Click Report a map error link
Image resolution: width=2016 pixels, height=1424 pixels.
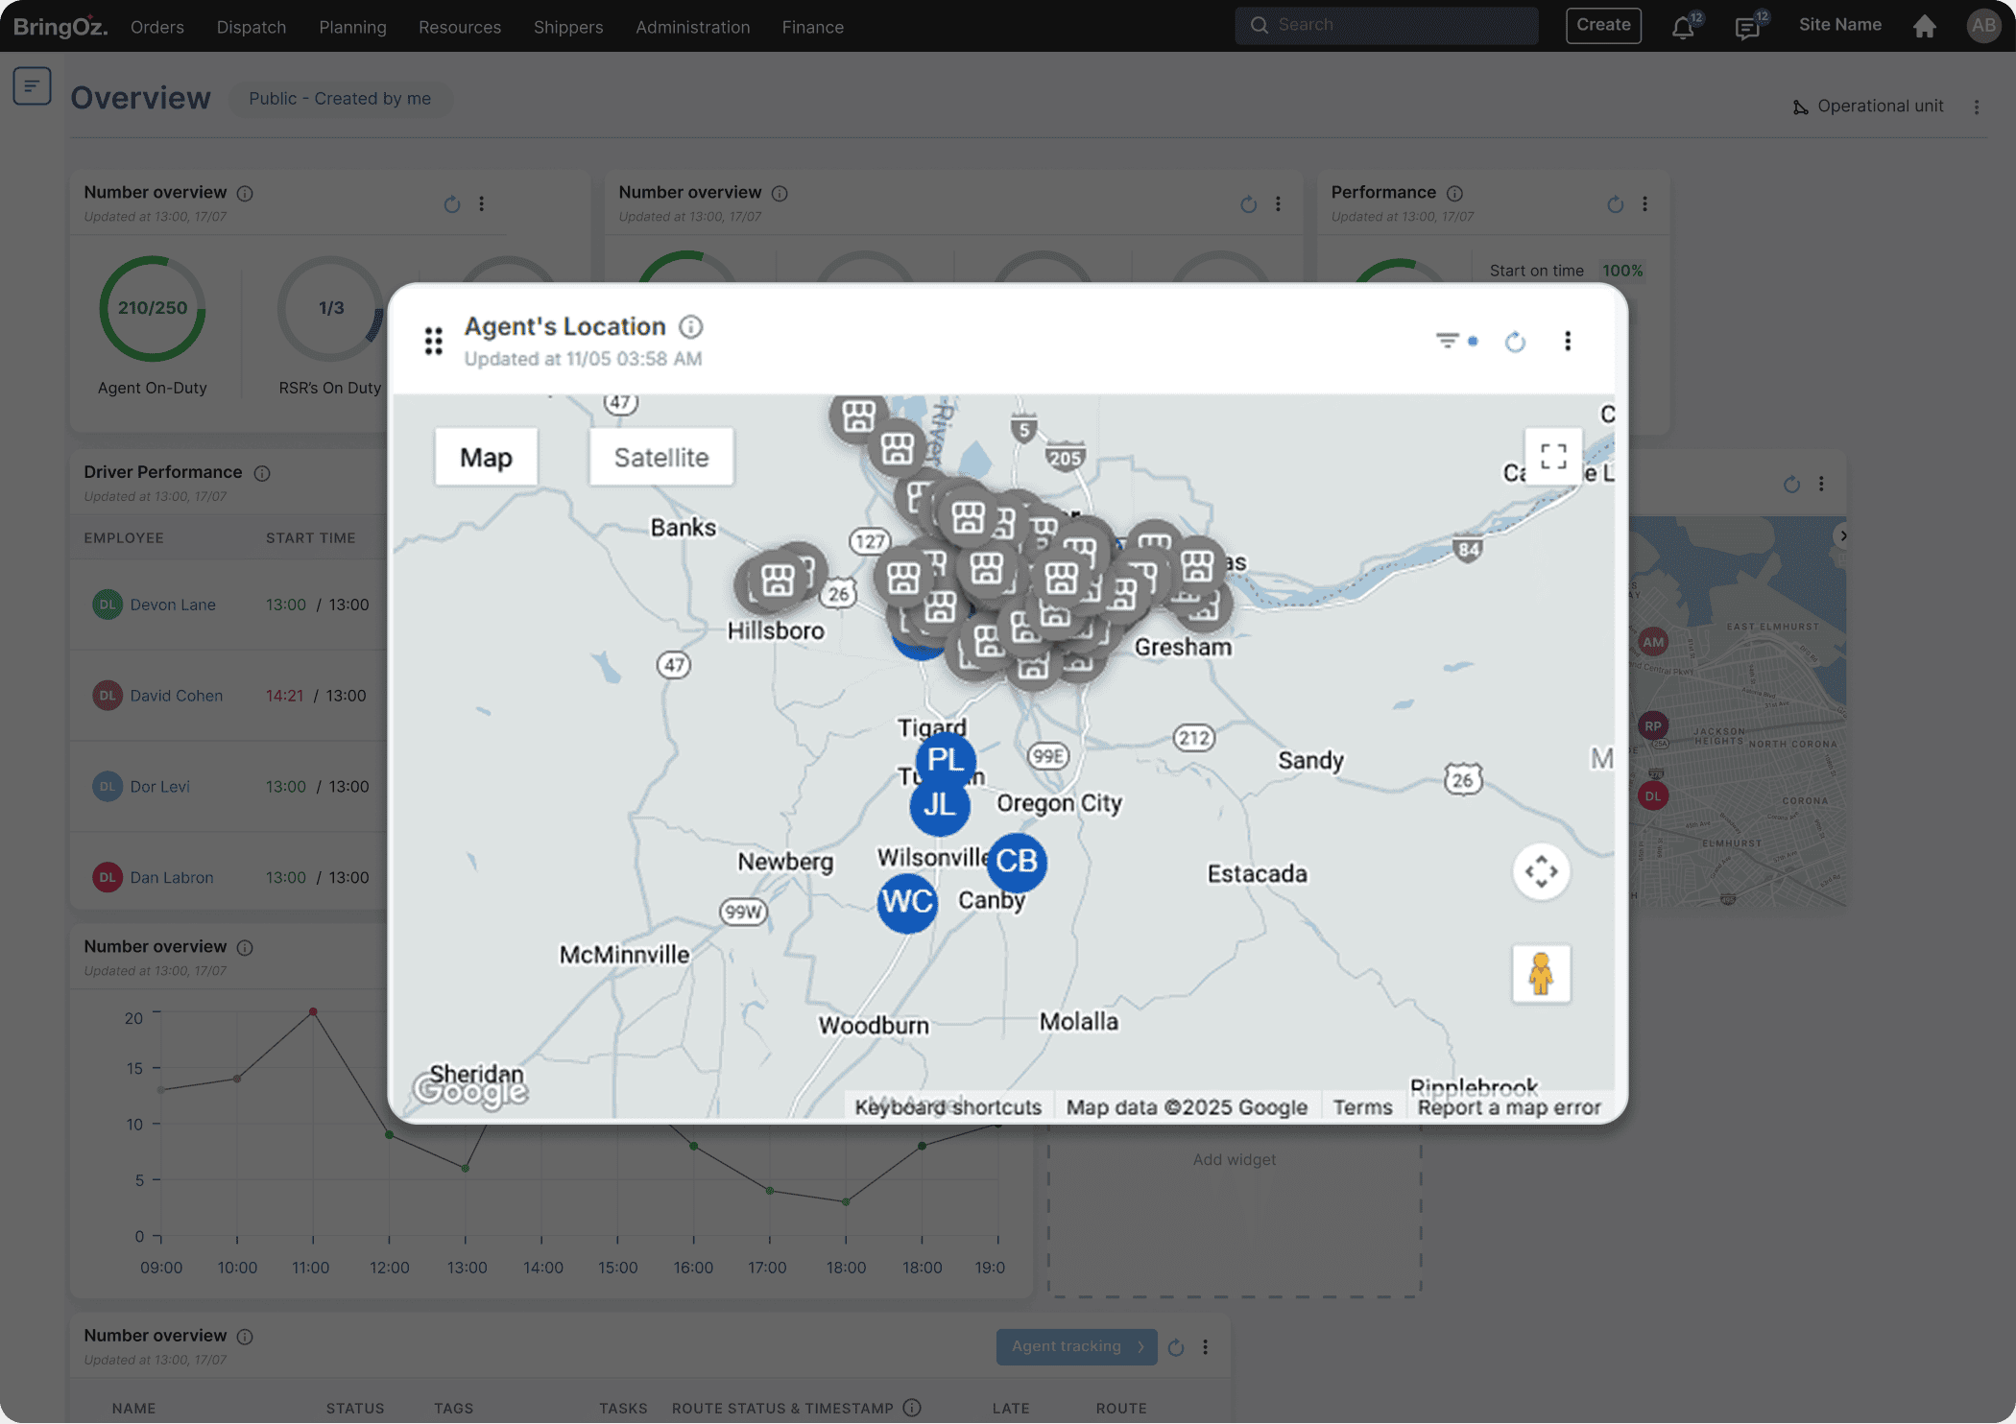tap(1509, 1107)
